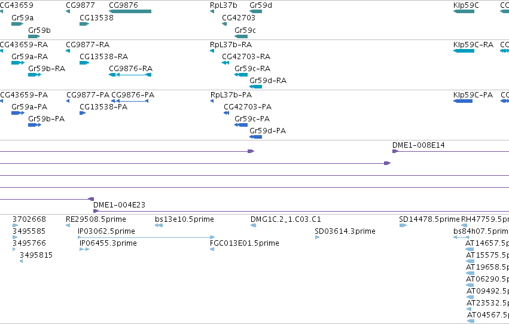Select the Gr59a-RA transcript label
The image size is (509, 324).
coord(29,56)
